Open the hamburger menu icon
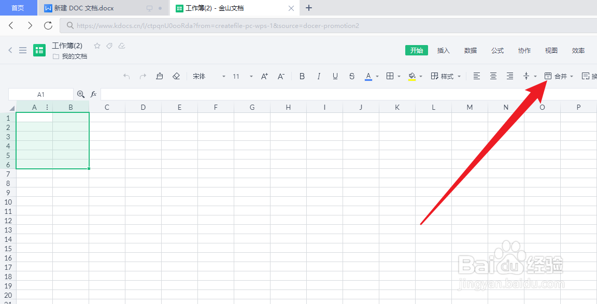 (23, 50)
